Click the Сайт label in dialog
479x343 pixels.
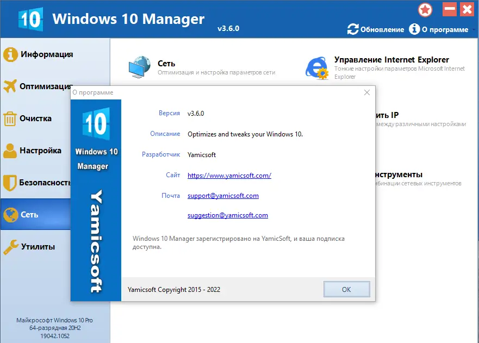[x=173, y=175]
